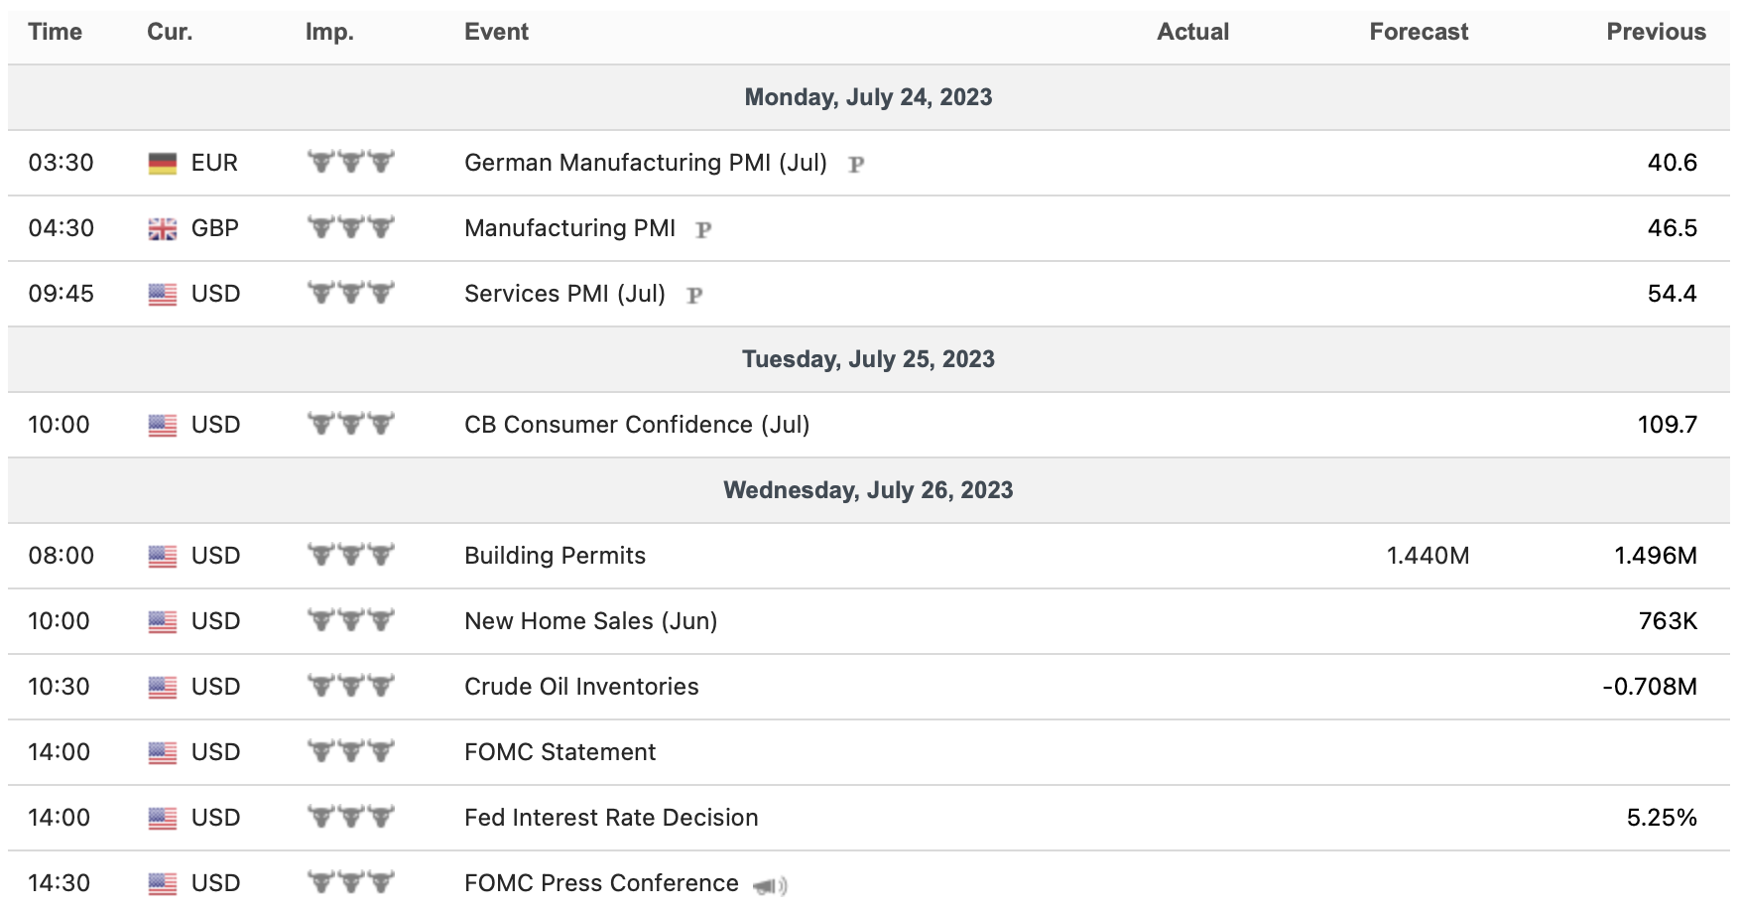The image size is (1740, 911).
Task: Click the bull importance icons for Building Permits
Action: point(350,555)
